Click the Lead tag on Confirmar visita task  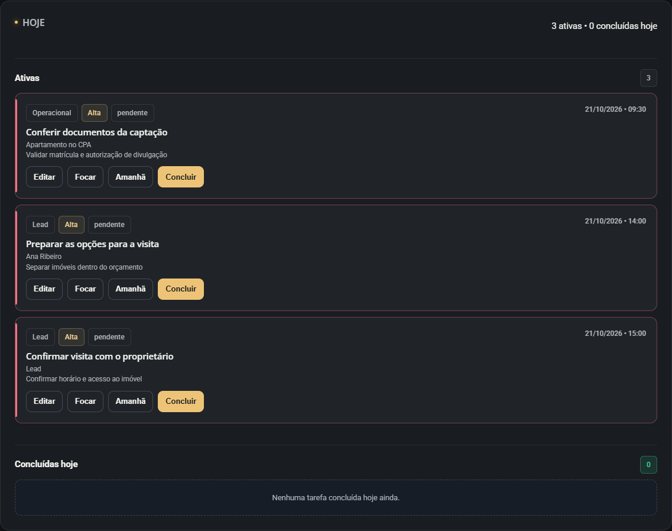[x=40, y=336]
